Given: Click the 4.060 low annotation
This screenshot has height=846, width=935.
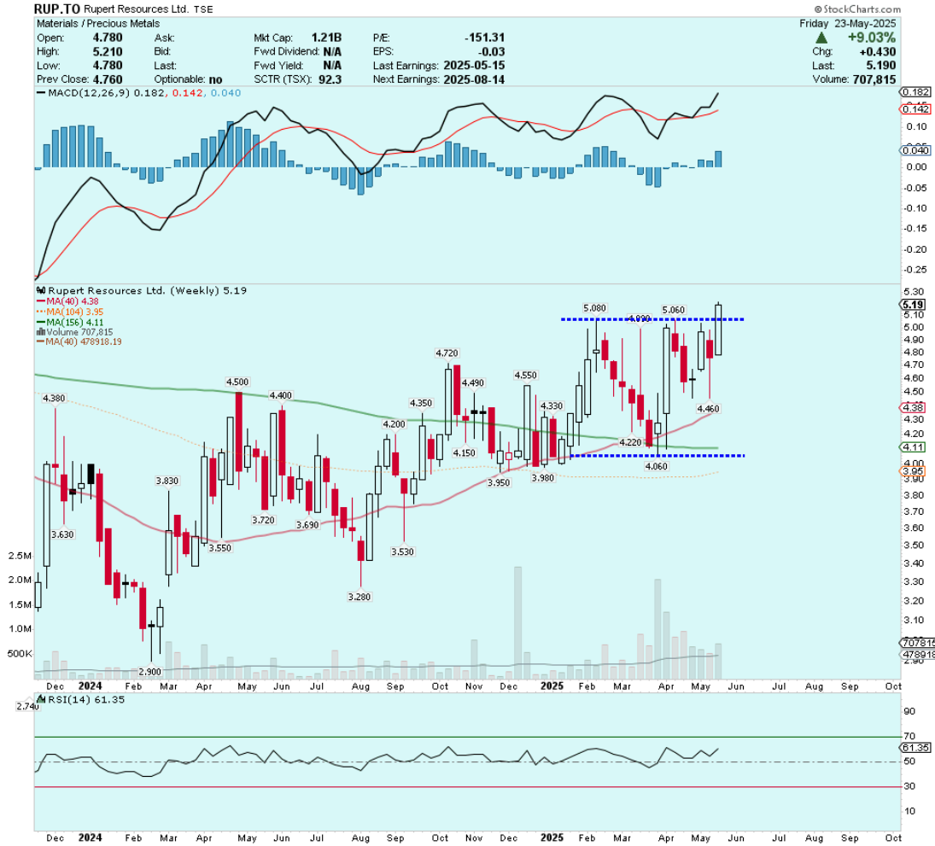Looking at the screenshot, I should tap(657, 467).
